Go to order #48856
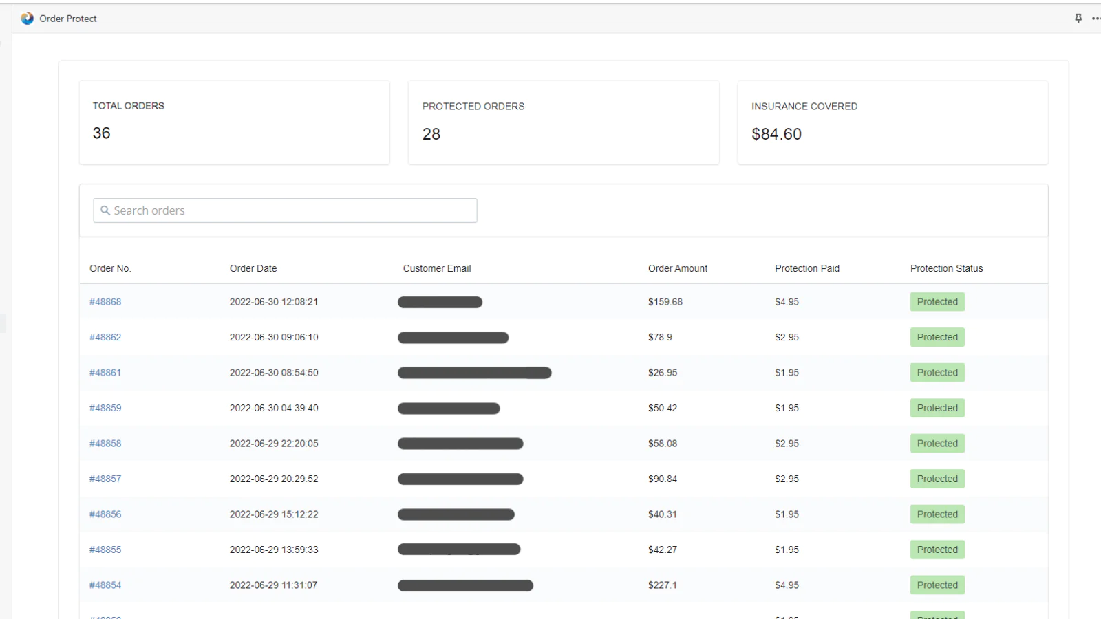Image resolution: width=1101 pixels, height=619 pixels. 105,514
